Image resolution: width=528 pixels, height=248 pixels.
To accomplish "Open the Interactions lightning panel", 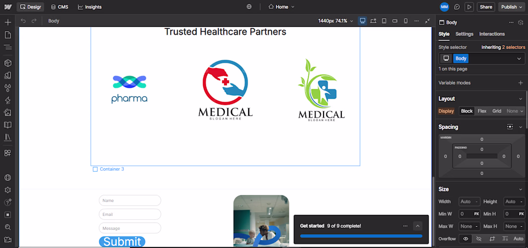I will 8,100.
